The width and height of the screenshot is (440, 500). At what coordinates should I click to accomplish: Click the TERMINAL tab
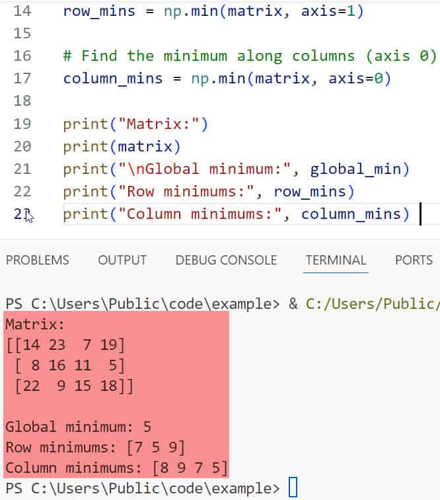pos(336,261)
